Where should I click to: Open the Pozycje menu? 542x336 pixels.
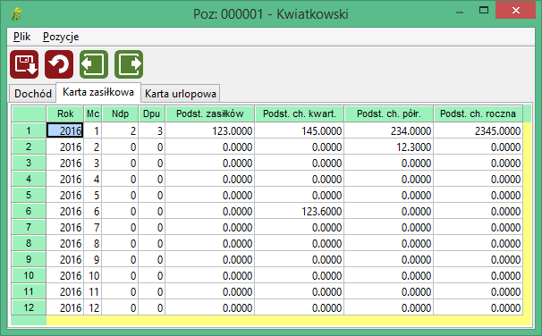coord(61,37)
